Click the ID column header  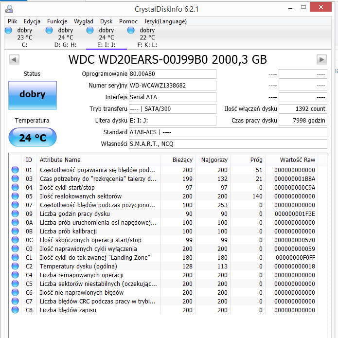pos(29,160)
